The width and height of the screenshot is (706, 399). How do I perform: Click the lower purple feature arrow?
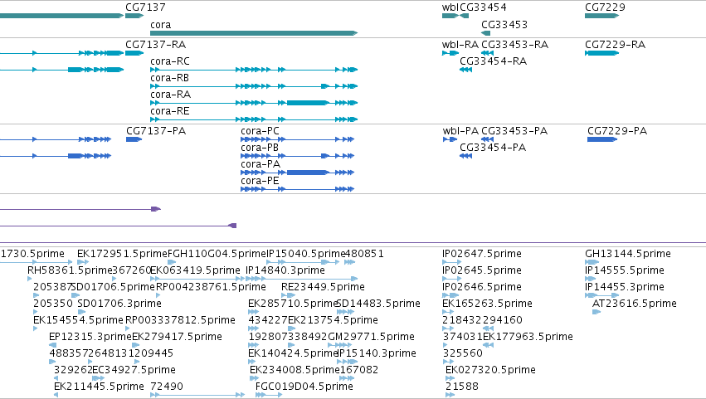tap(233, 226)
